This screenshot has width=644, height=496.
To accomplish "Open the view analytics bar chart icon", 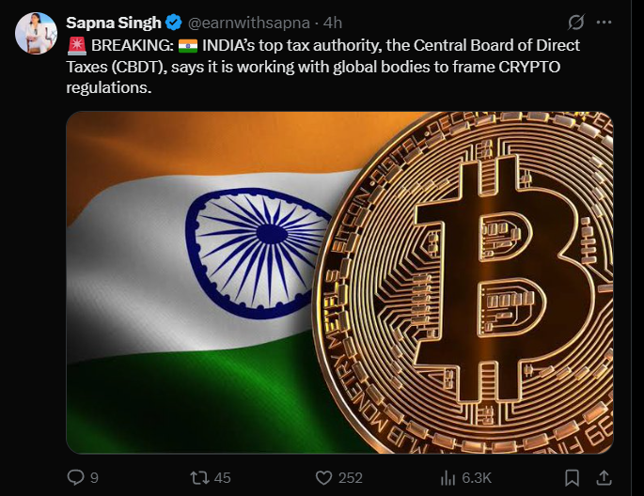I will 448,477.
